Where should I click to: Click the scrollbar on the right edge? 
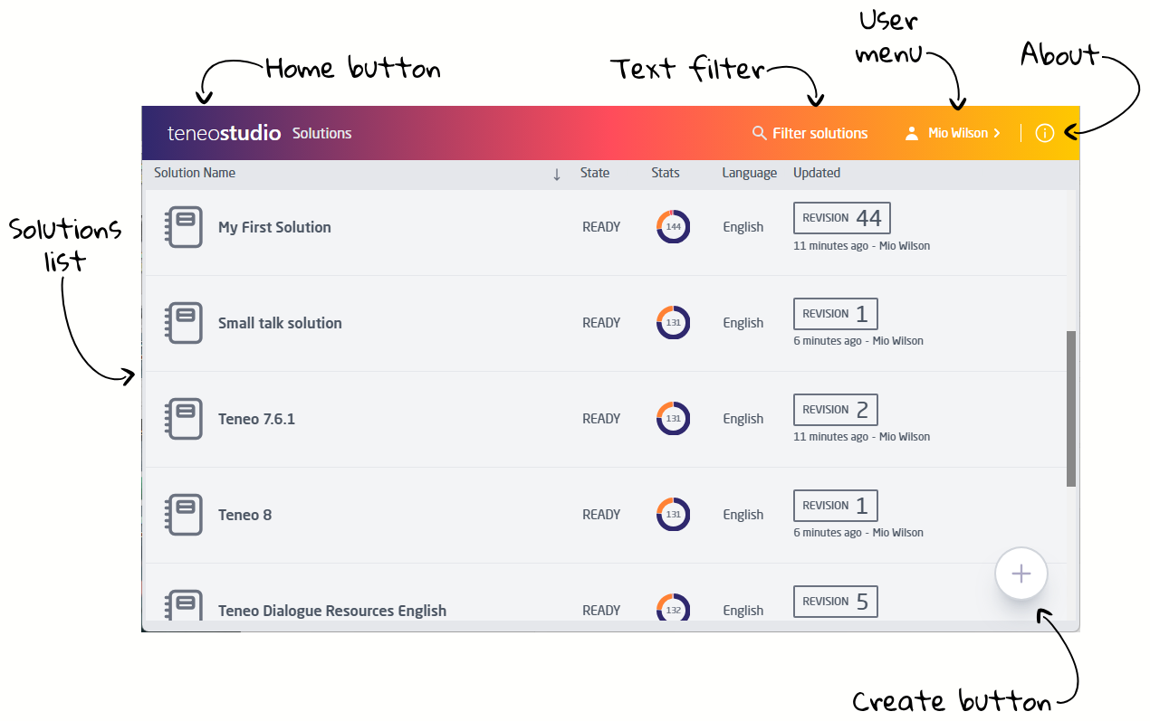pyautogui.click(x=1069, y=407)
